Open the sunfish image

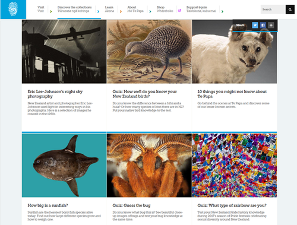[64, 166]
